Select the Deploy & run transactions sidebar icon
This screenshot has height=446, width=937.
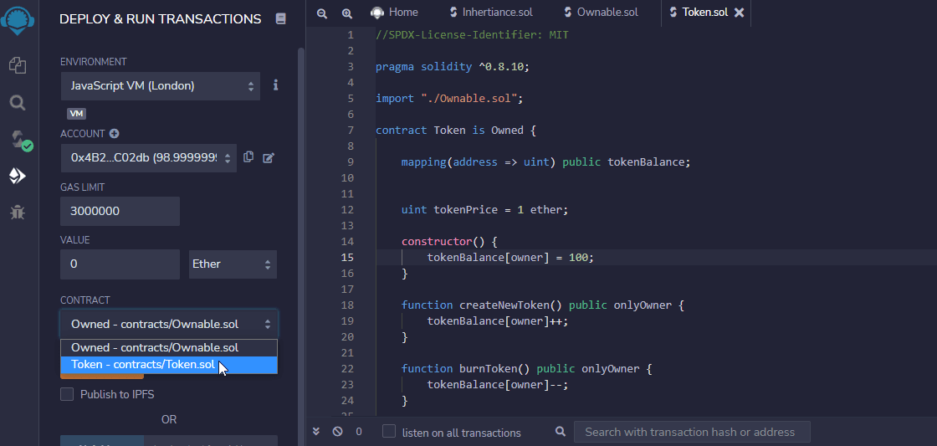point(18,176)
